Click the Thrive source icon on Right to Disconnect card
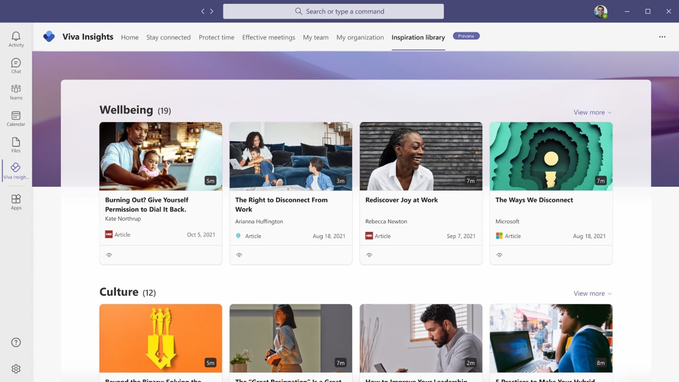 tap(238, 236)
